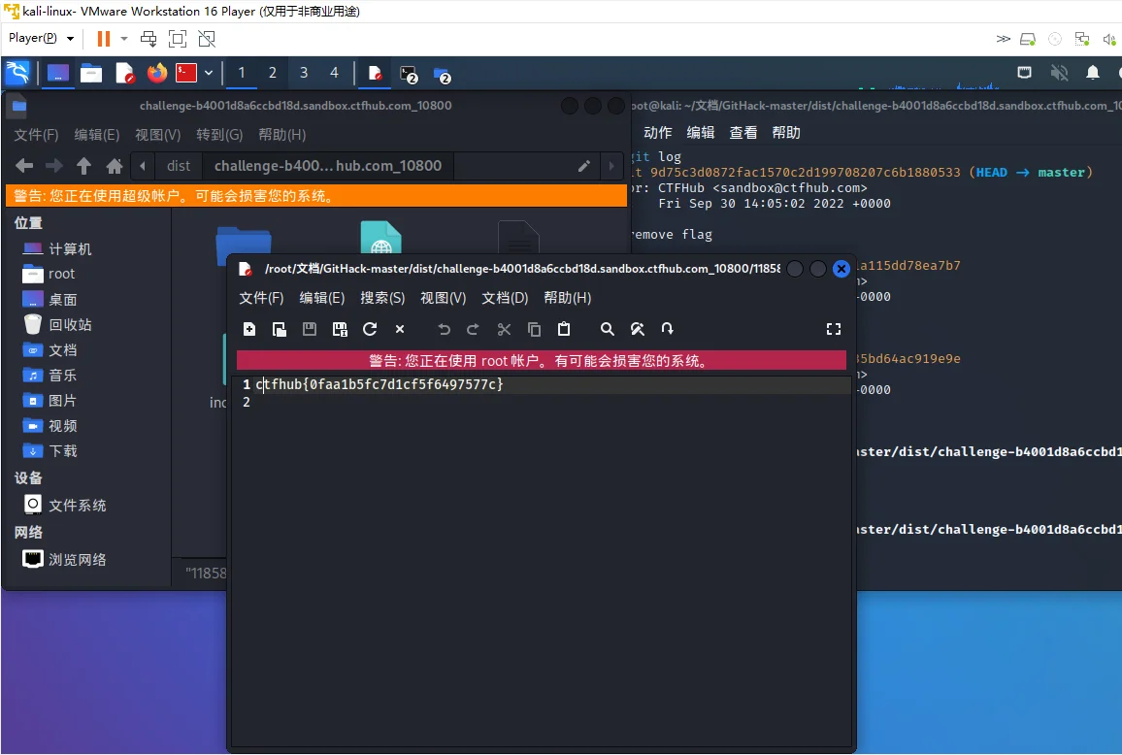Image resolution: width=1122 pixels, height=755 pixels.
Task: Click the up-arrow parent folder button
Action: [x=84, y=166]
